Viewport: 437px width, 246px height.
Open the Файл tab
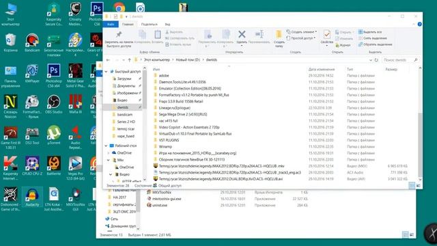pos(111,25)
